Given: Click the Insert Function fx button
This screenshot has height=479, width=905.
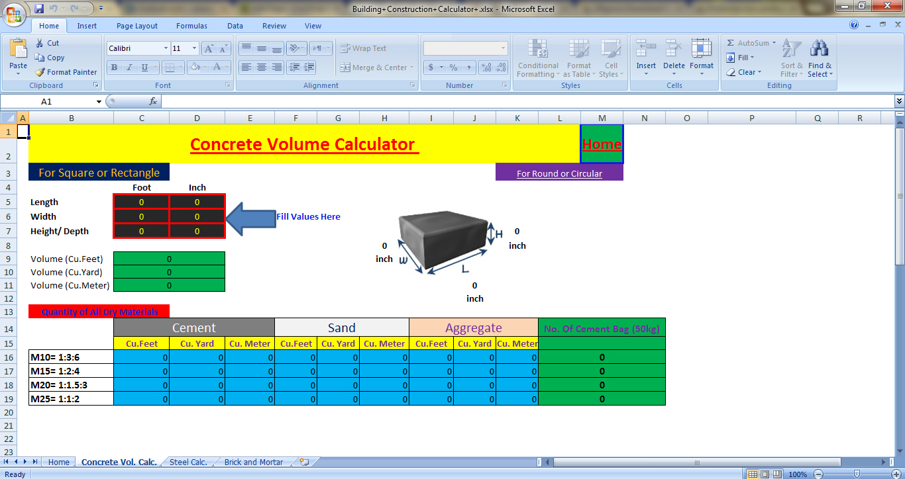Looking at the screenshot, I should click(153, 101).
